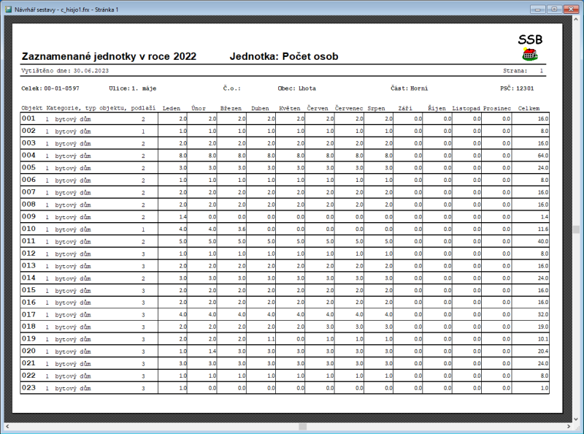Click the 'Celkem' column header

click(529, 107)
